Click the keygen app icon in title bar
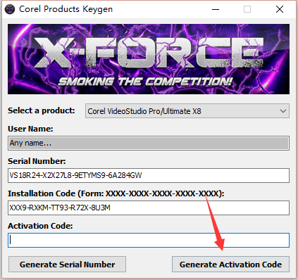Screen dimensions: 298x280 tap(10, 9)
